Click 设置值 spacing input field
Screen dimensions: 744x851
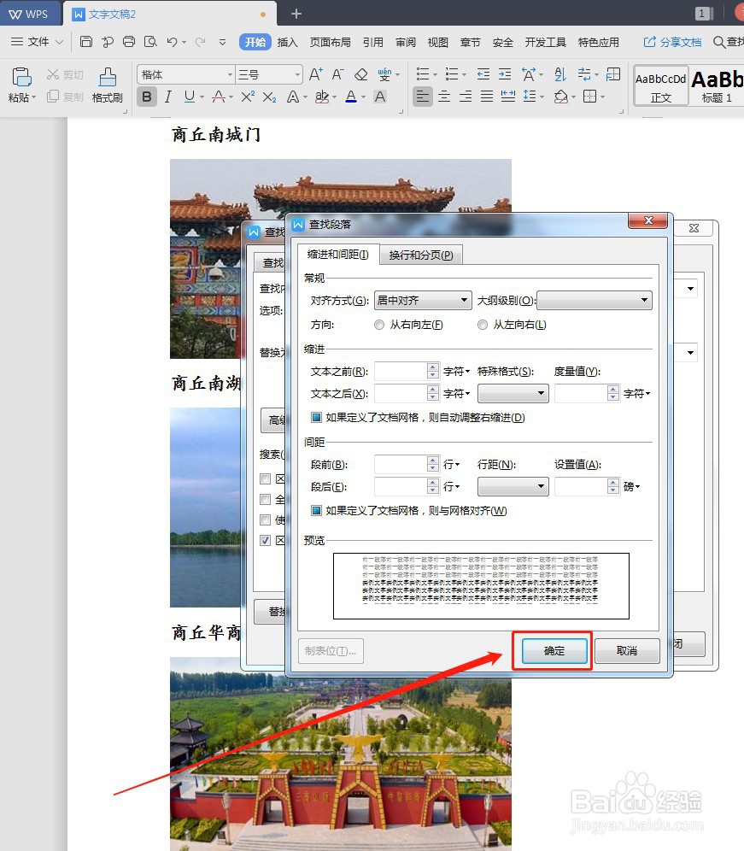pyautogui.click(x=581, y=486)
